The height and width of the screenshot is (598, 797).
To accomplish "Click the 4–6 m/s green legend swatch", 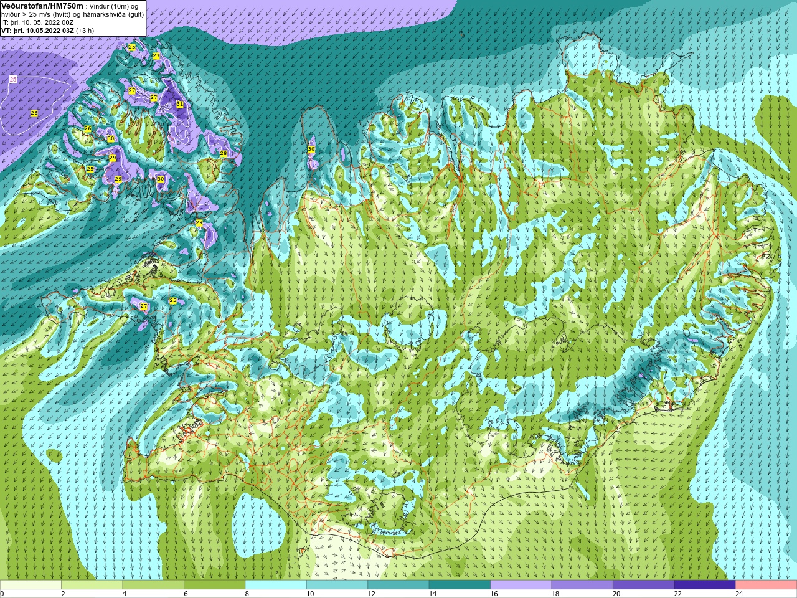I will [x=153, y=585].
